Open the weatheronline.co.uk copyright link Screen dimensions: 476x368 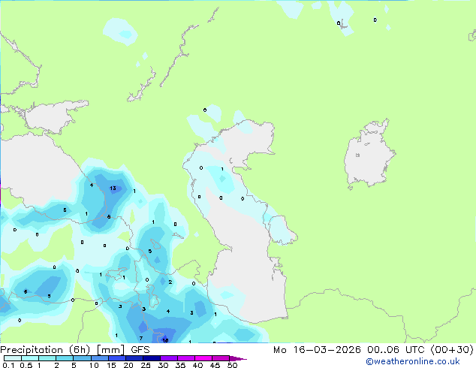413,361
